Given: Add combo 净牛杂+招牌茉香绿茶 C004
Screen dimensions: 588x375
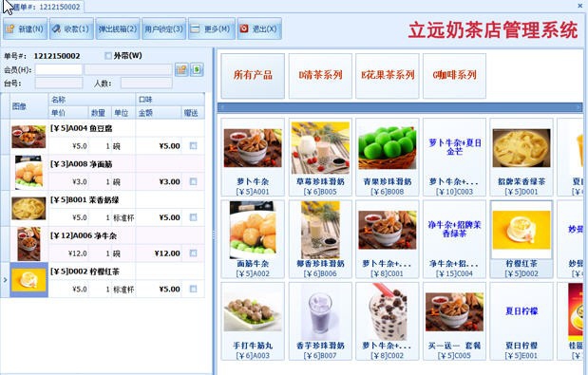Looking at the screenshot, I should coord(454,239).
